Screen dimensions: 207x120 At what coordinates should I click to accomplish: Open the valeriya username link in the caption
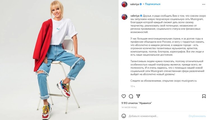[135, 16]
